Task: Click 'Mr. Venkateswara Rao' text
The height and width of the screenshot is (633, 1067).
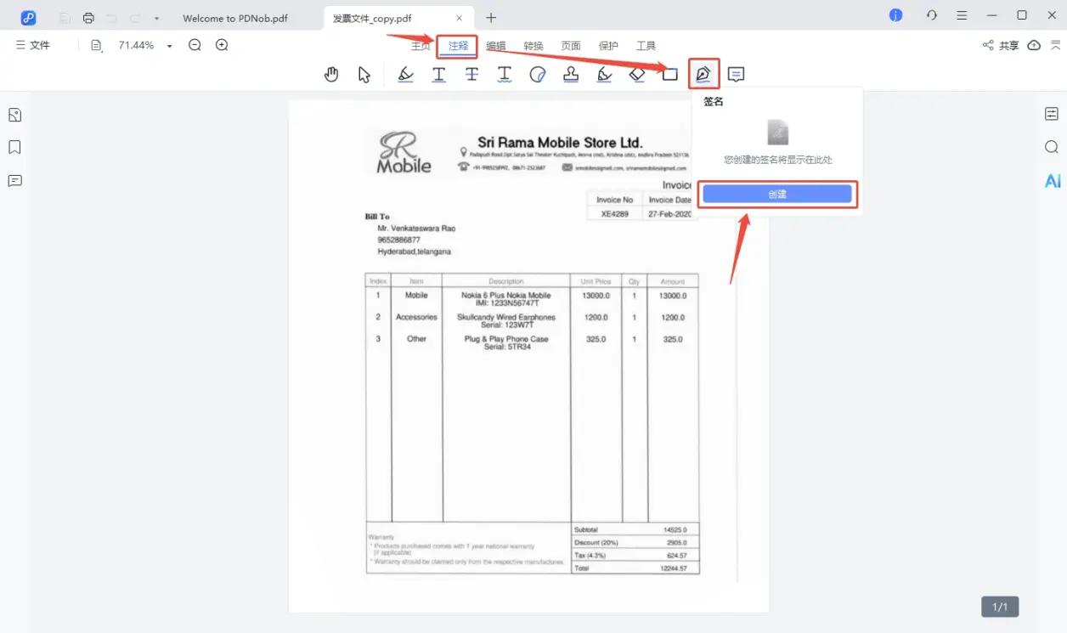Action: pyautogui.click(x=416, y=229)
